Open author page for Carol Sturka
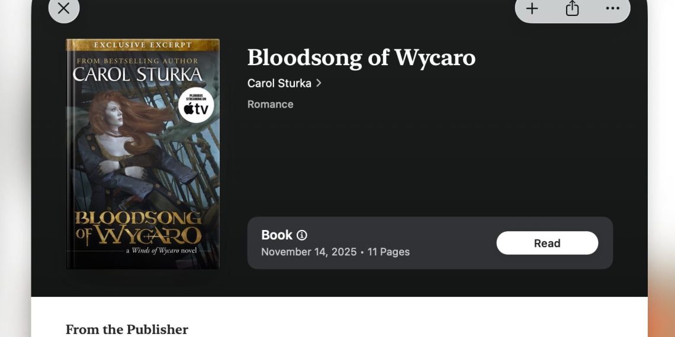The height and width of the screenshot is (337, 675). (x=279, y=83)
